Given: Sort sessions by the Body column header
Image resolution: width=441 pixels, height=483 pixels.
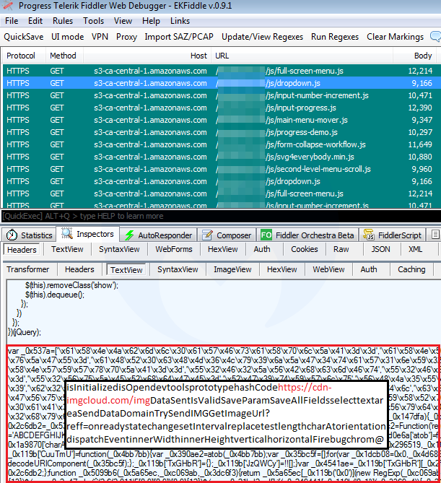Looking at the screenshot, I should tap(423, 56).
